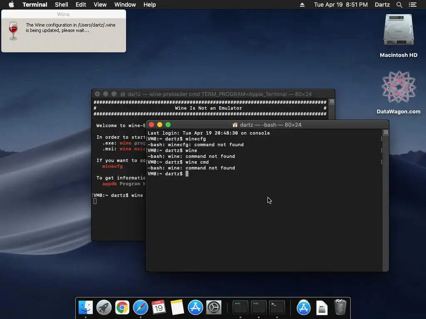Screen dimensions: 426x319
Task: Click red 'appdb' text in back terminal
Action: click(109, 184)
